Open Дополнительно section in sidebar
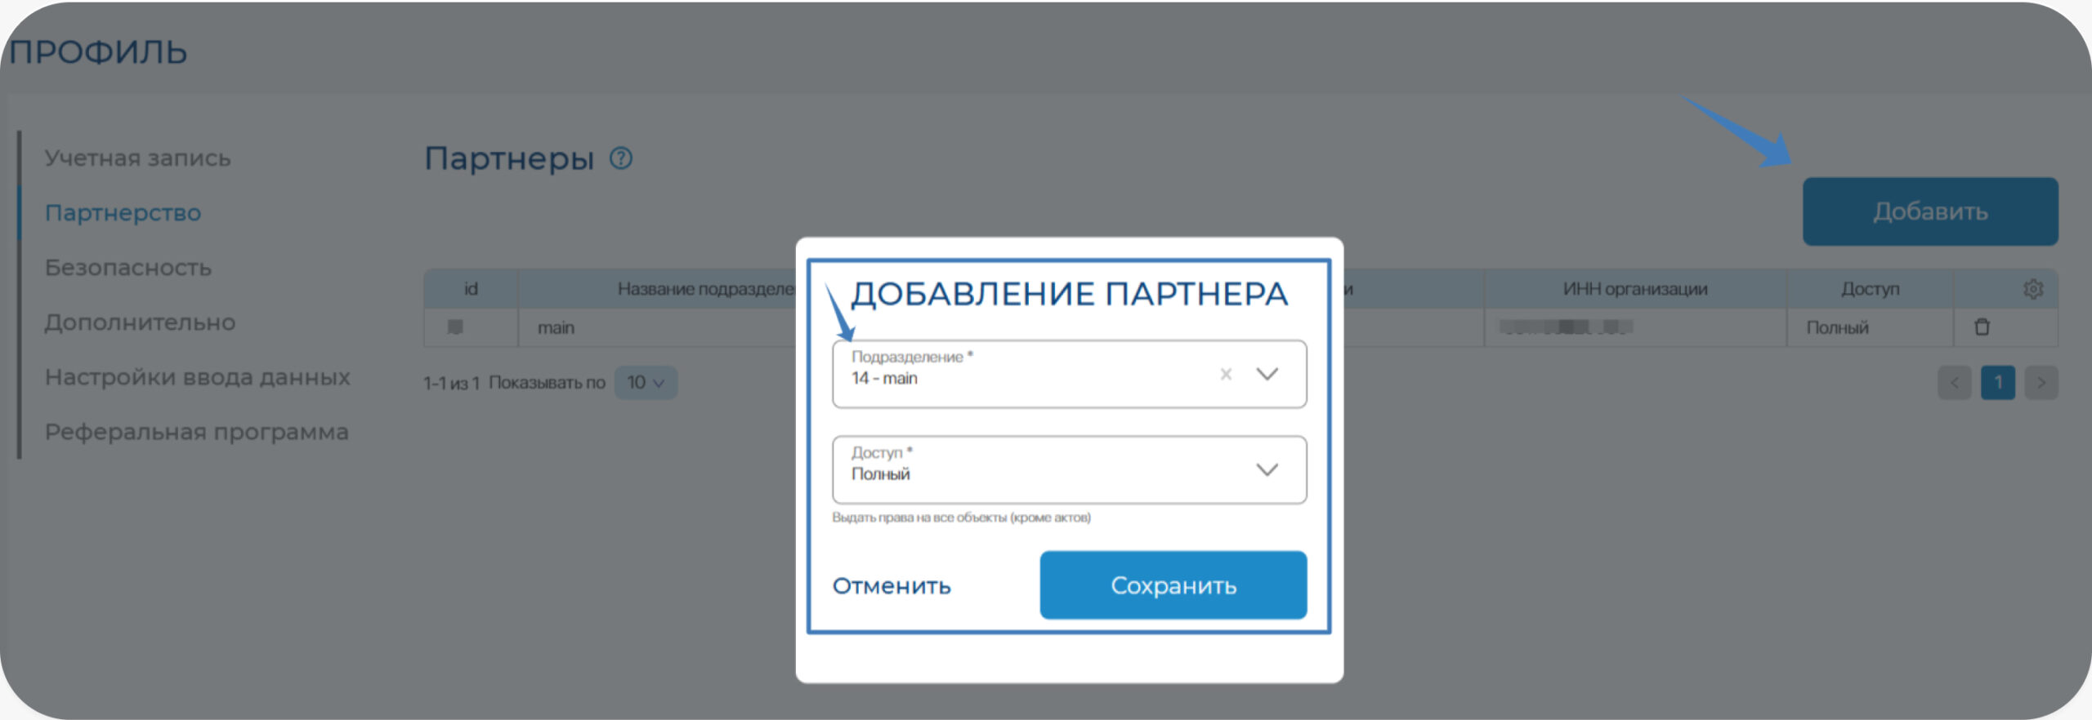This screenshot has height=720, width=2092. 140,322
